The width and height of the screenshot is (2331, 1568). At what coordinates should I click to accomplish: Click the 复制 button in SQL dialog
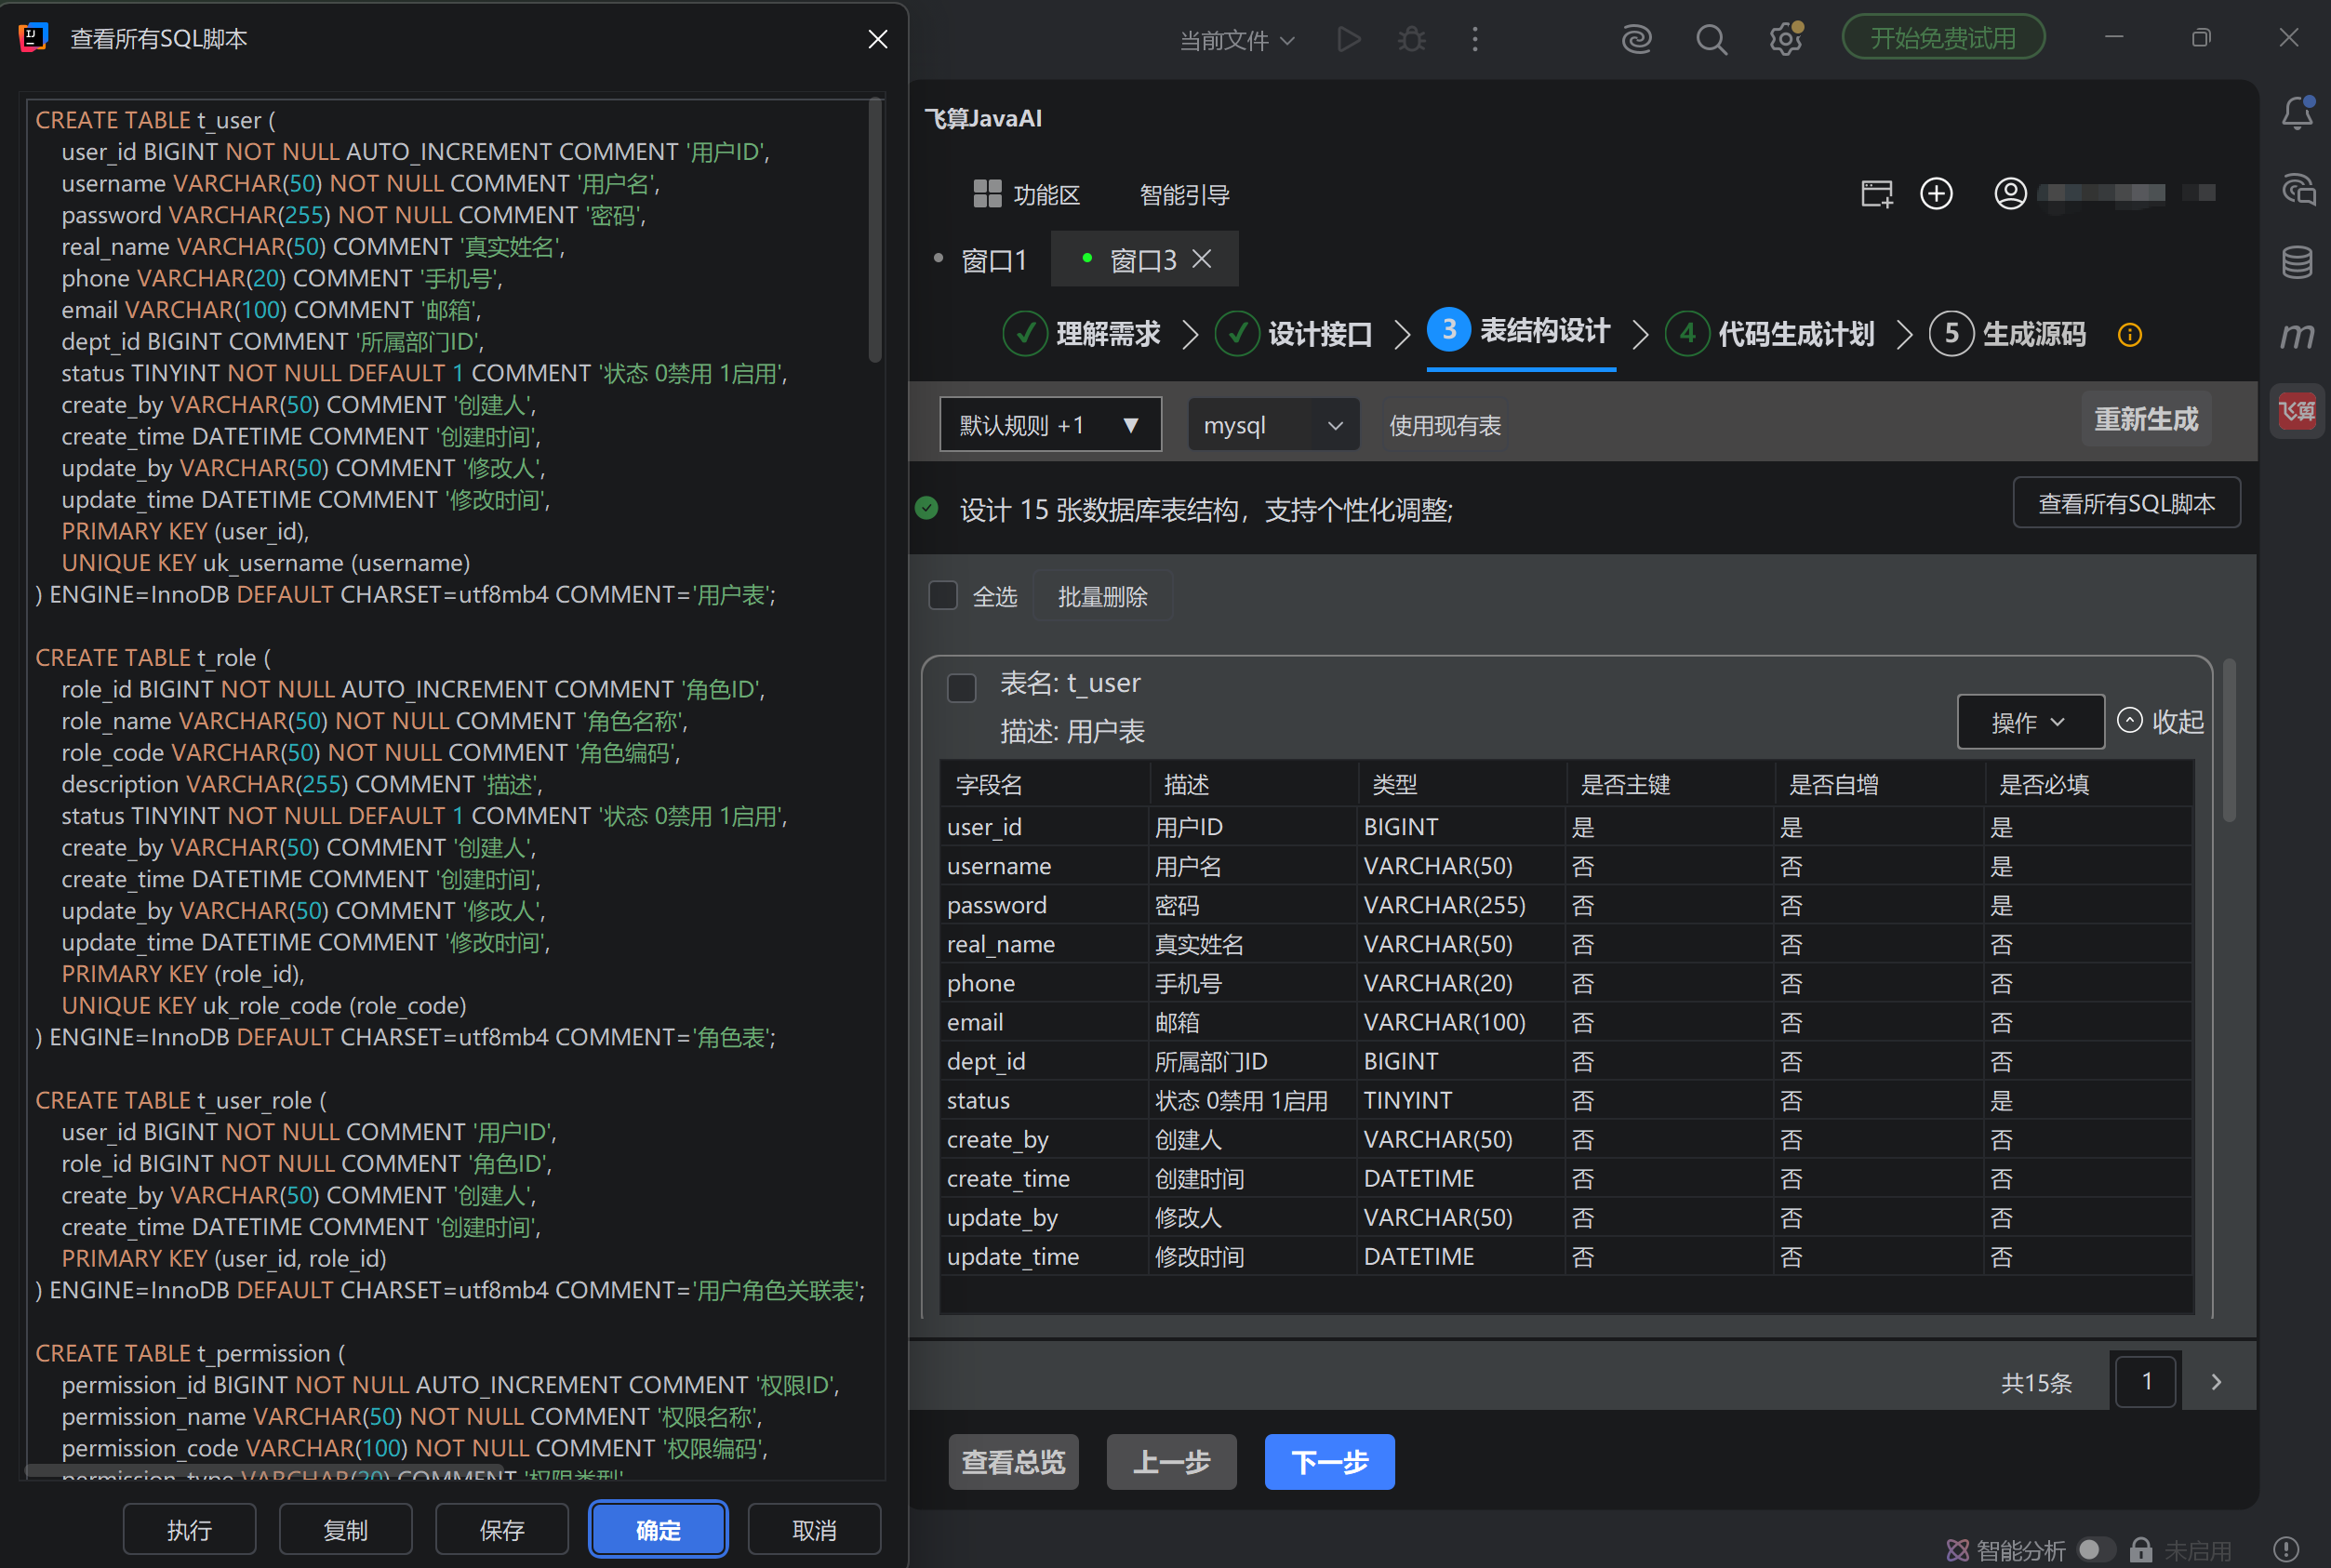click(x=345, y=1529)
